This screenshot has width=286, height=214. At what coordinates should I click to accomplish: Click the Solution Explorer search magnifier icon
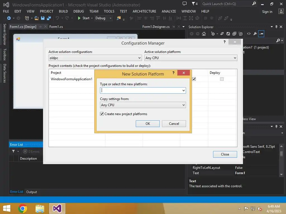click(278, 40)
